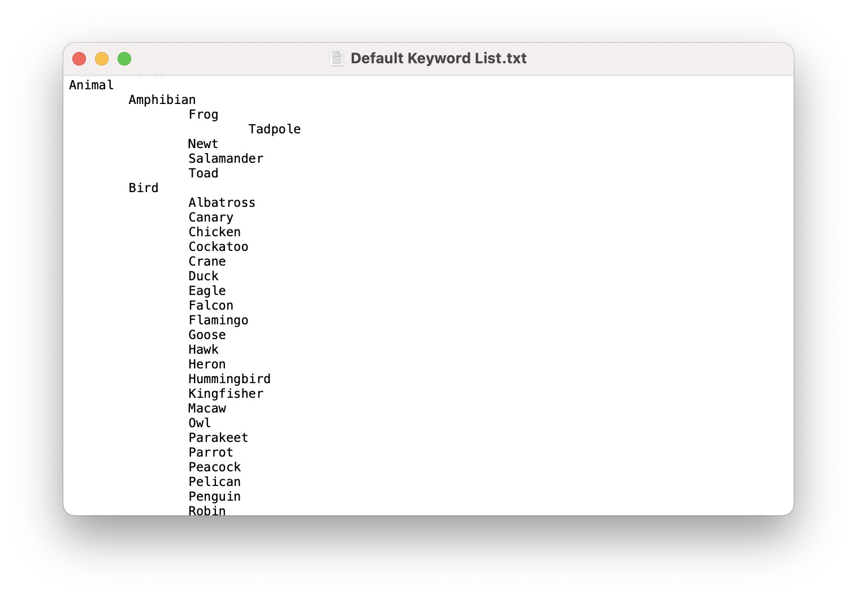Click the Default Keyword List.txt window title

click(438, 58)
